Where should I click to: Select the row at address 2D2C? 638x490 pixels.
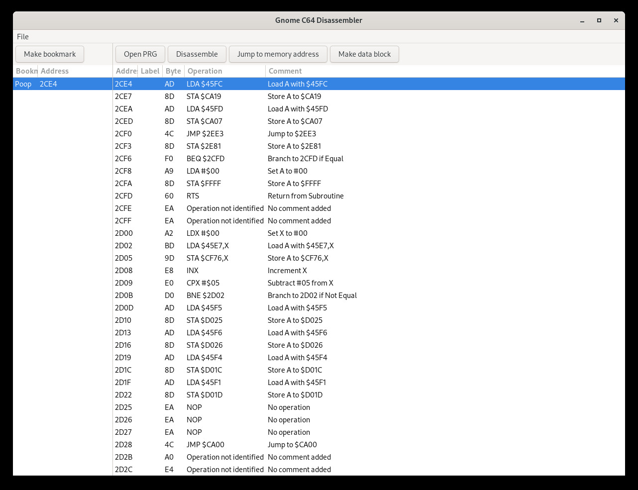(x=369, y=470)
